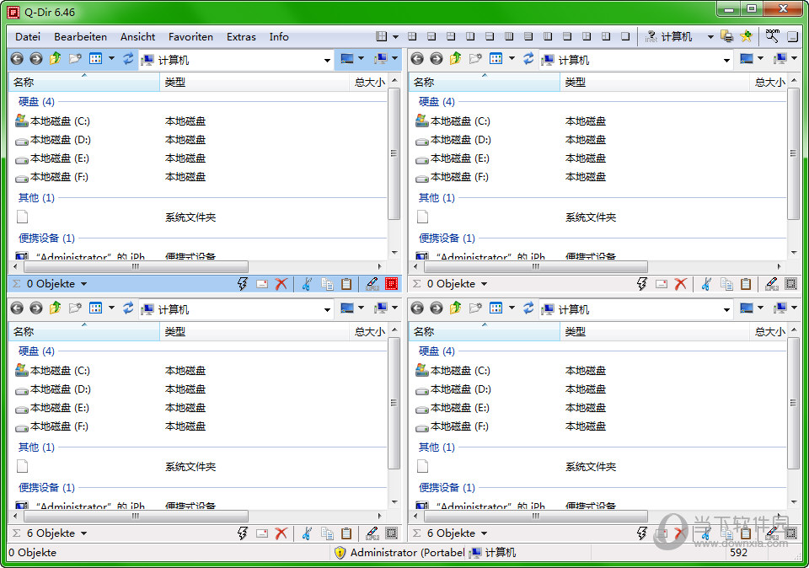The height and width of the screenshot is (568, 809).
Task: Open the zoom magnifier tool
Action: [x=773, y=36]
